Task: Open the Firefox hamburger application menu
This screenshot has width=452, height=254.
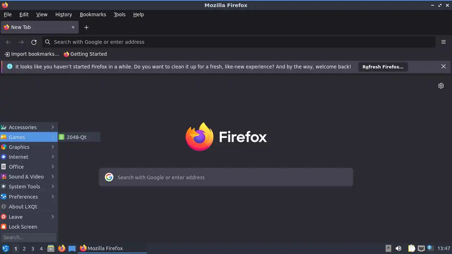Action: click(x=444, y=42)
